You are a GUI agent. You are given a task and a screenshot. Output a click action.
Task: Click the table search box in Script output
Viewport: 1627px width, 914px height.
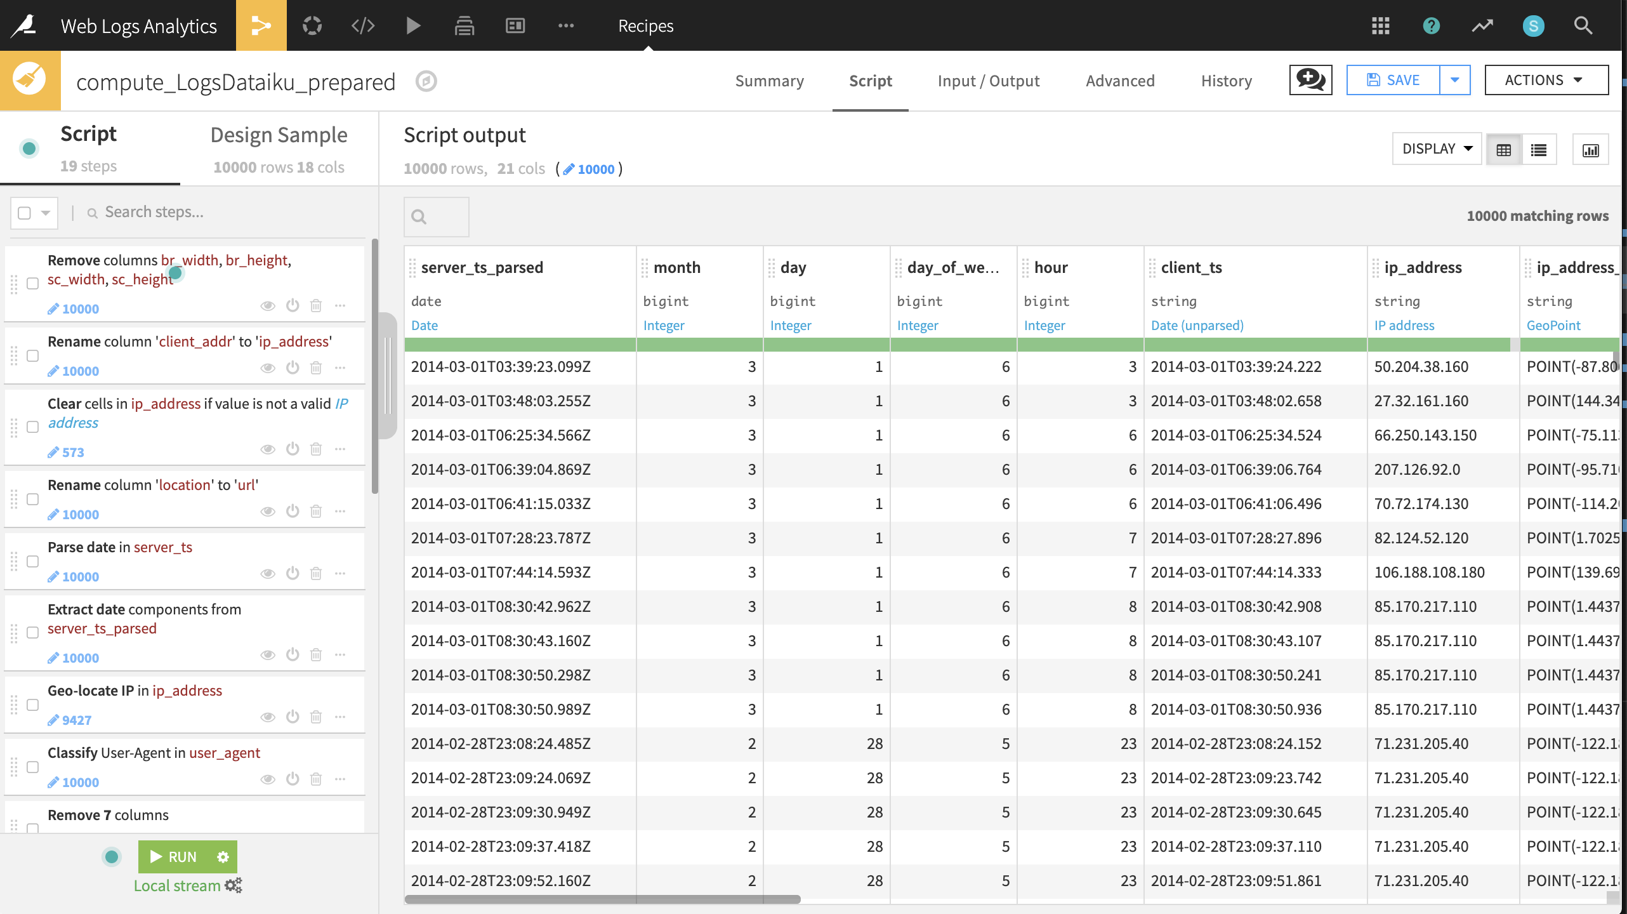437,217
